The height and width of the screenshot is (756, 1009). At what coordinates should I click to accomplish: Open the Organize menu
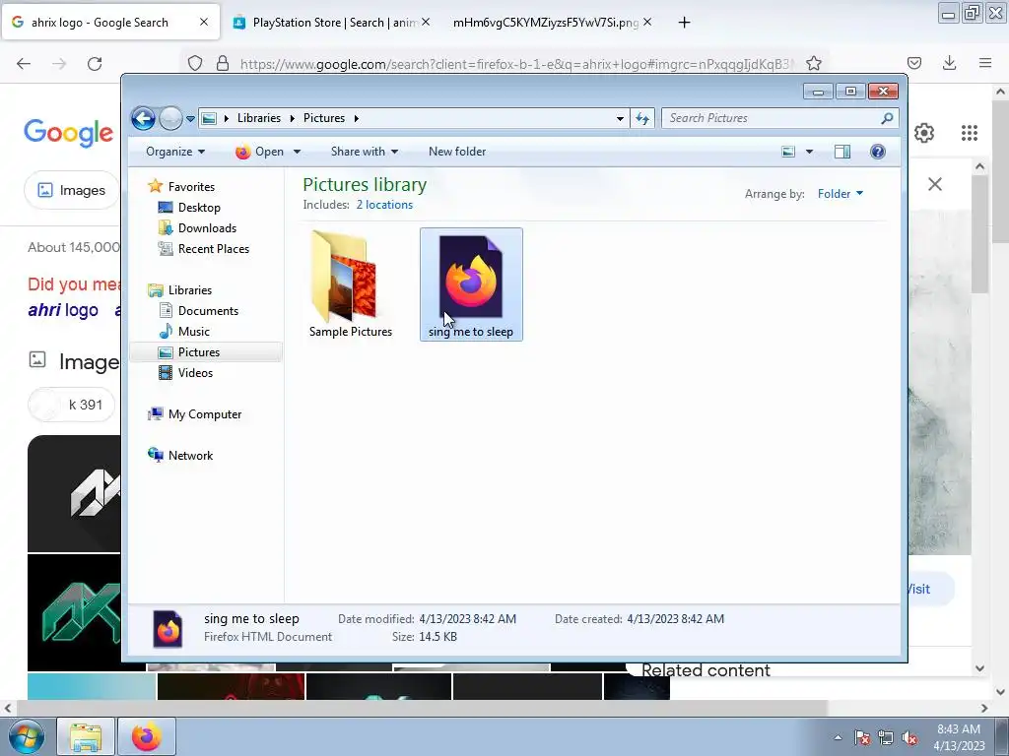click(x=175, y=152)
